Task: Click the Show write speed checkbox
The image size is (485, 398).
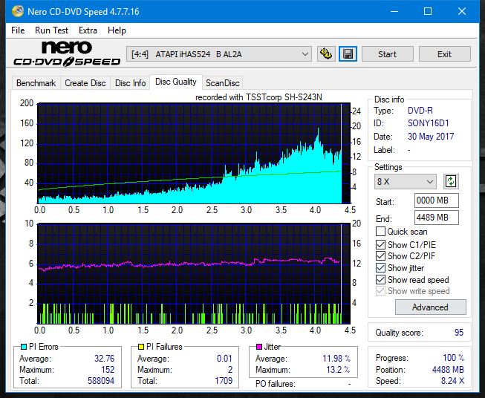Action: click(380, 291)
